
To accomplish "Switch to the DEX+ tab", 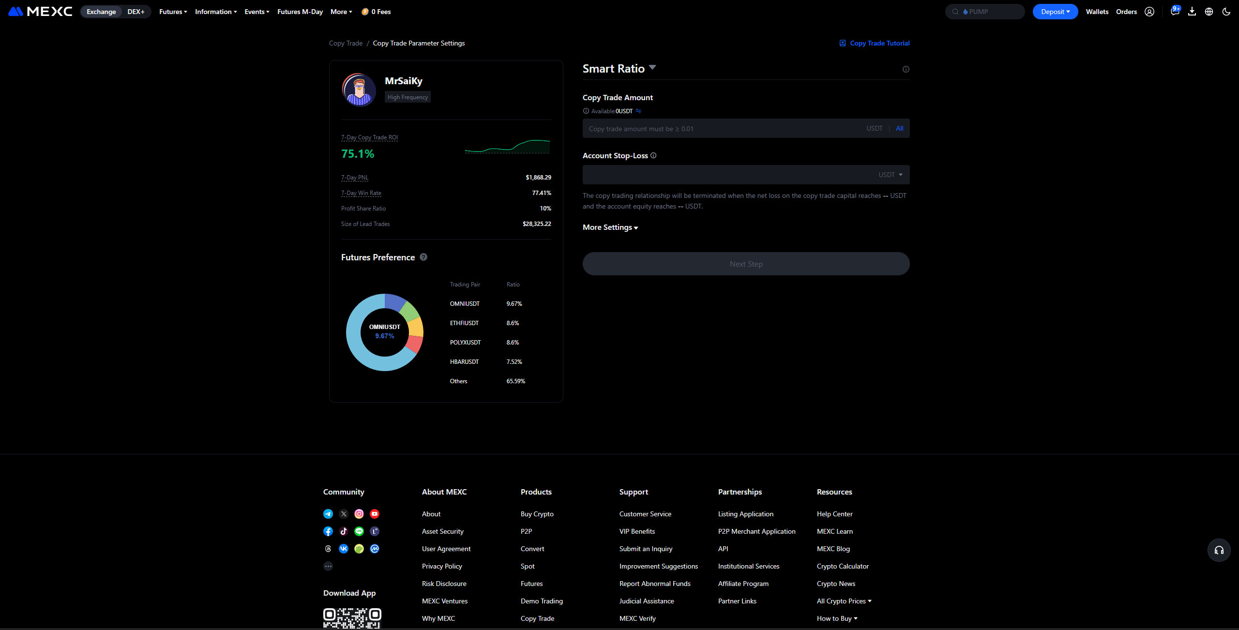I will (x=136, y=12).
